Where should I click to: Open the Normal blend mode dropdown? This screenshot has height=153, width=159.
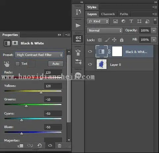coord(105,31)
